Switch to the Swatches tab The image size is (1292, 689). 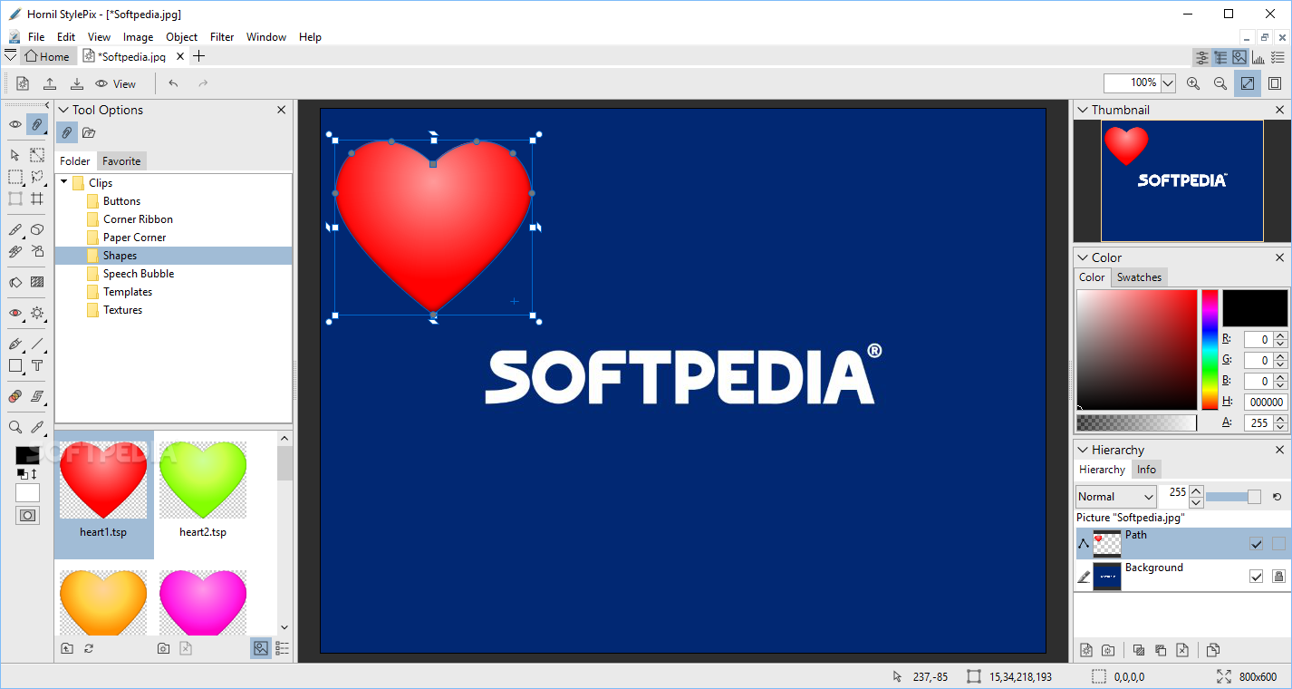click(x=1139, y=277)
